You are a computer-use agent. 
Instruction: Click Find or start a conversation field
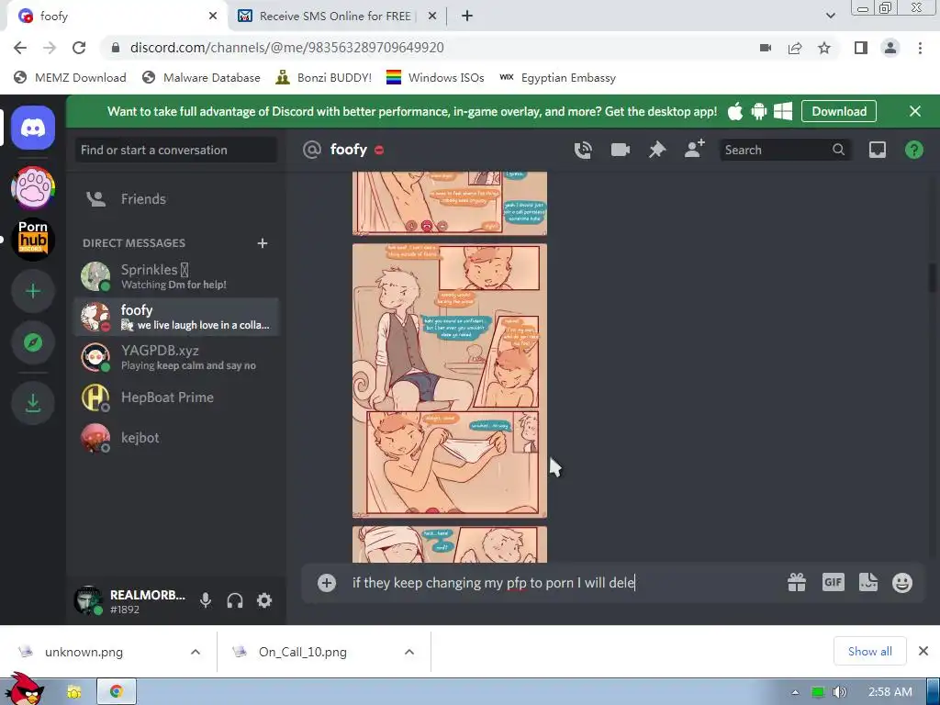click(176, 150)
